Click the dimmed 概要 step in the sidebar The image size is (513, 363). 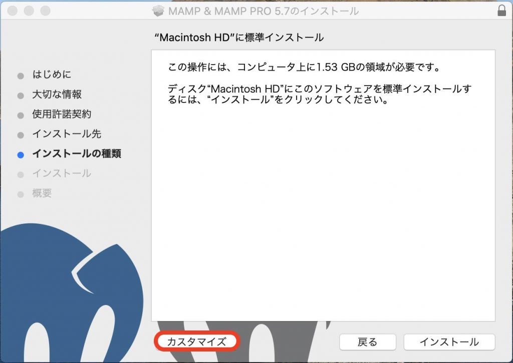[x=42, y=193]
